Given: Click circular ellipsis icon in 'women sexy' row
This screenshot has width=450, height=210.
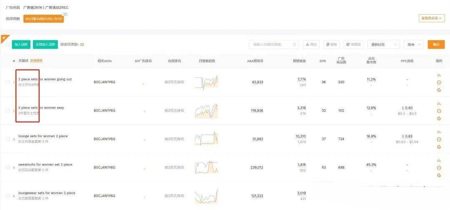Looking at the screenshot, I should tap(439, 111).
